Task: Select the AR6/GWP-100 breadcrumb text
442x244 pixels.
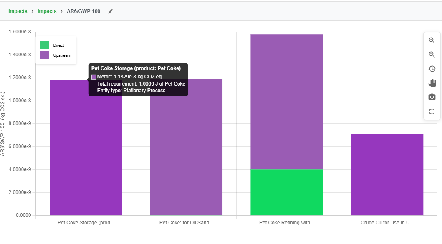Action: point(83,11)
